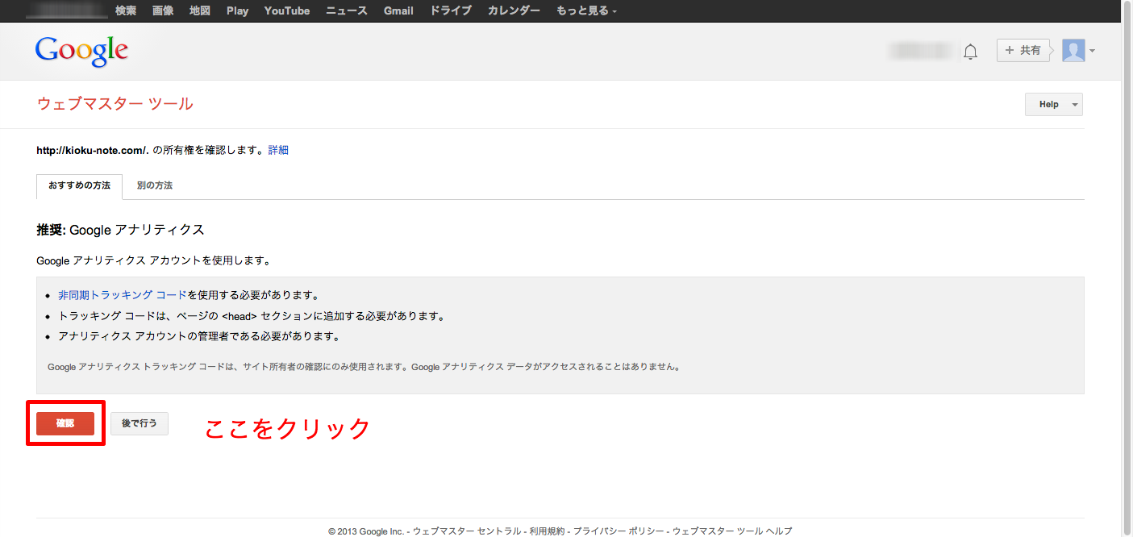This screenshot has width=1133, height=537.
Task: Open カレンダー from the top bar
Action: coord(514,10)
